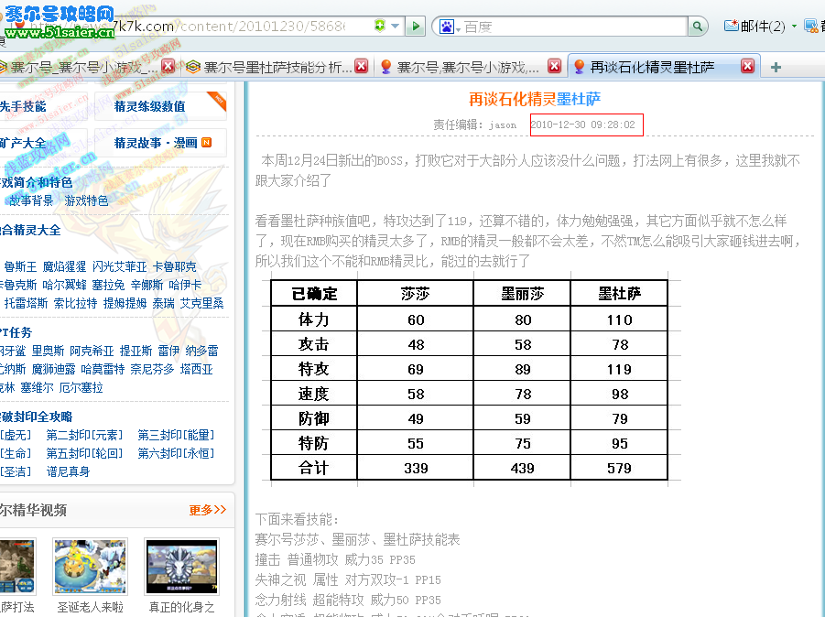
Task: Open the 艾克里桑 link
Action: pos(202,304)
